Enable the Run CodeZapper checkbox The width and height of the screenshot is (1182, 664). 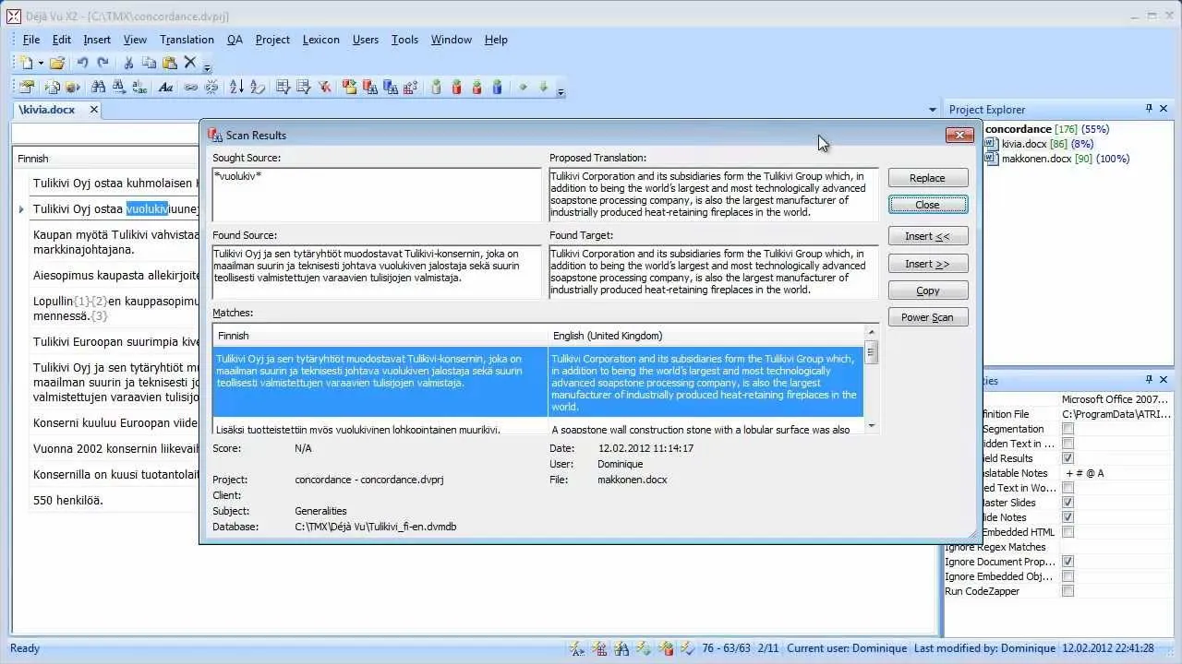click(1067, 591)
